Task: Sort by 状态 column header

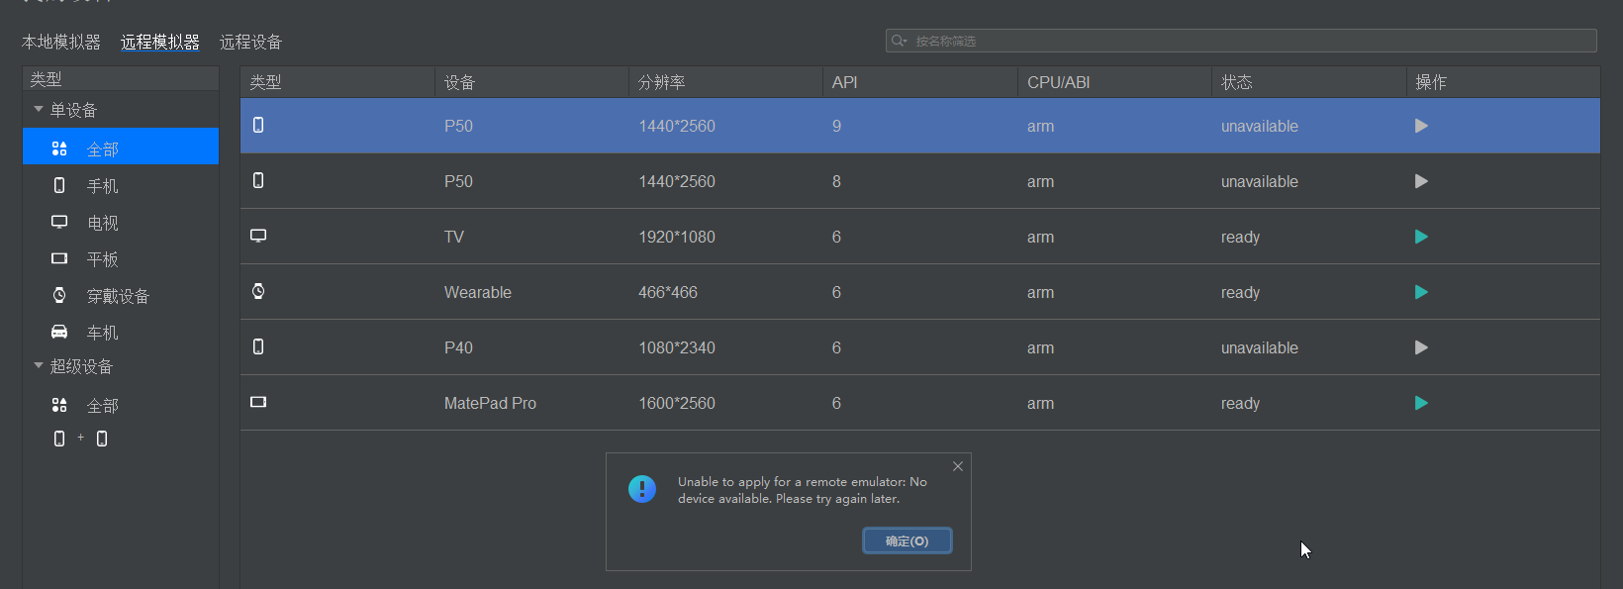Action: click(1309, 82)
